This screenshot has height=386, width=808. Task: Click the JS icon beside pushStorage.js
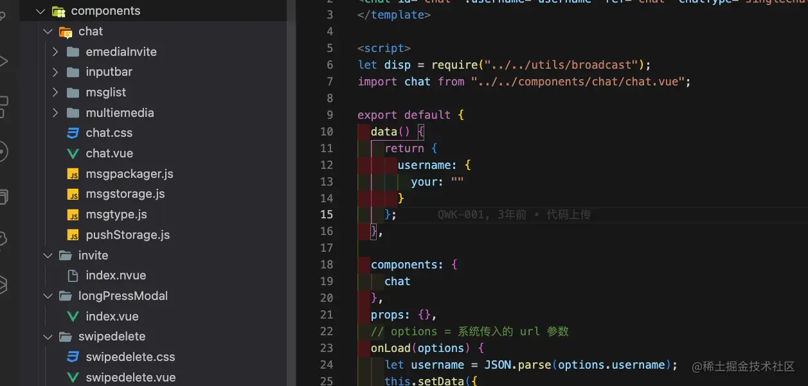pos(73,235)
